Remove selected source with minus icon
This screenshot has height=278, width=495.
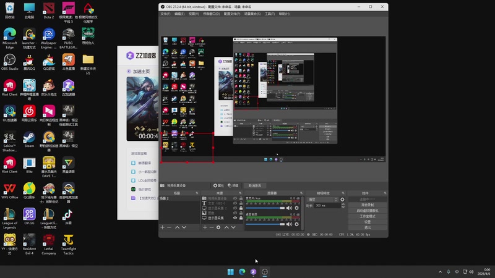(x=212, y=227)
